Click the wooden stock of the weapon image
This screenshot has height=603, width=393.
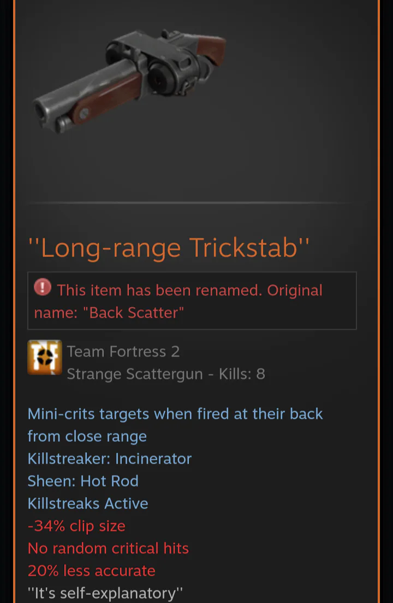pos(211,48)
